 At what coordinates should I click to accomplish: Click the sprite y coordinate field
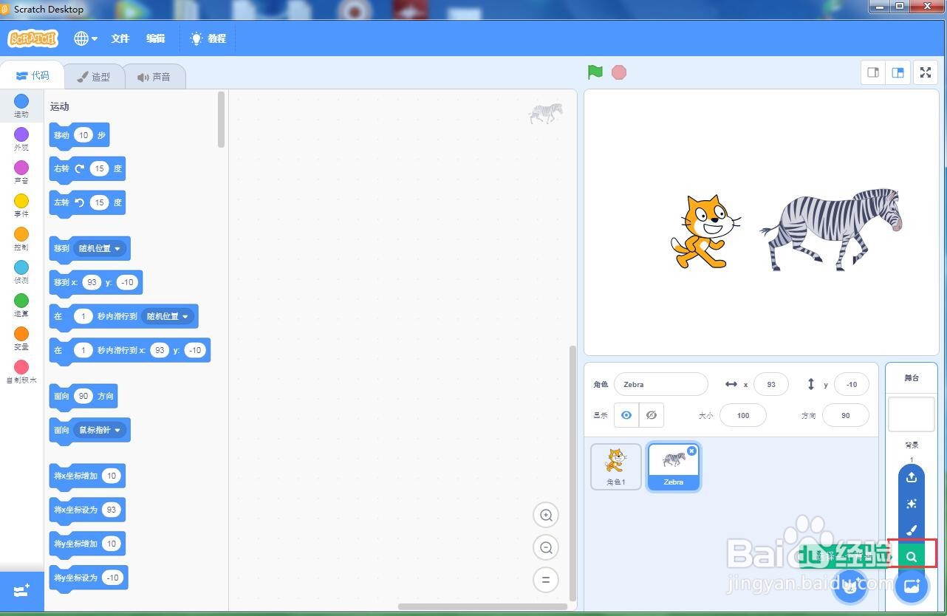point(851,384)
